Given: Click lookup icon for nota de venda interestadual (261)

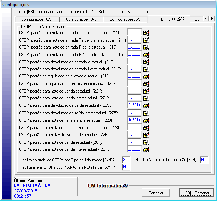Looking at the screenshot, I should [x=145, y=149].
